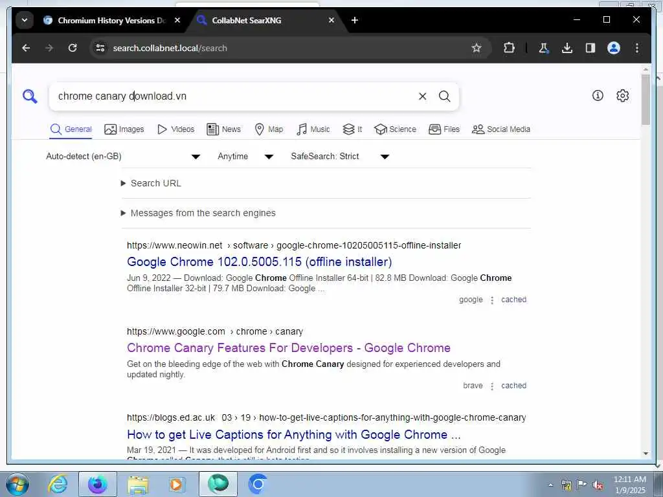Open SearXNG preferences gear icon
663x497 pixels.
pos(622,96)
